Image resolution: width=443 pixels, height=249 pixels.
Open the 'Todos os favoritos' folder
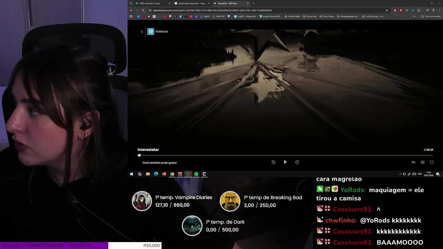[431, 16]
